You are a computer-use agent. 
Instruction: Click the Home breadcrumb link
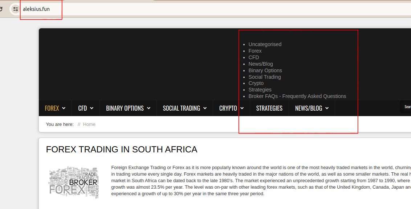89,124
